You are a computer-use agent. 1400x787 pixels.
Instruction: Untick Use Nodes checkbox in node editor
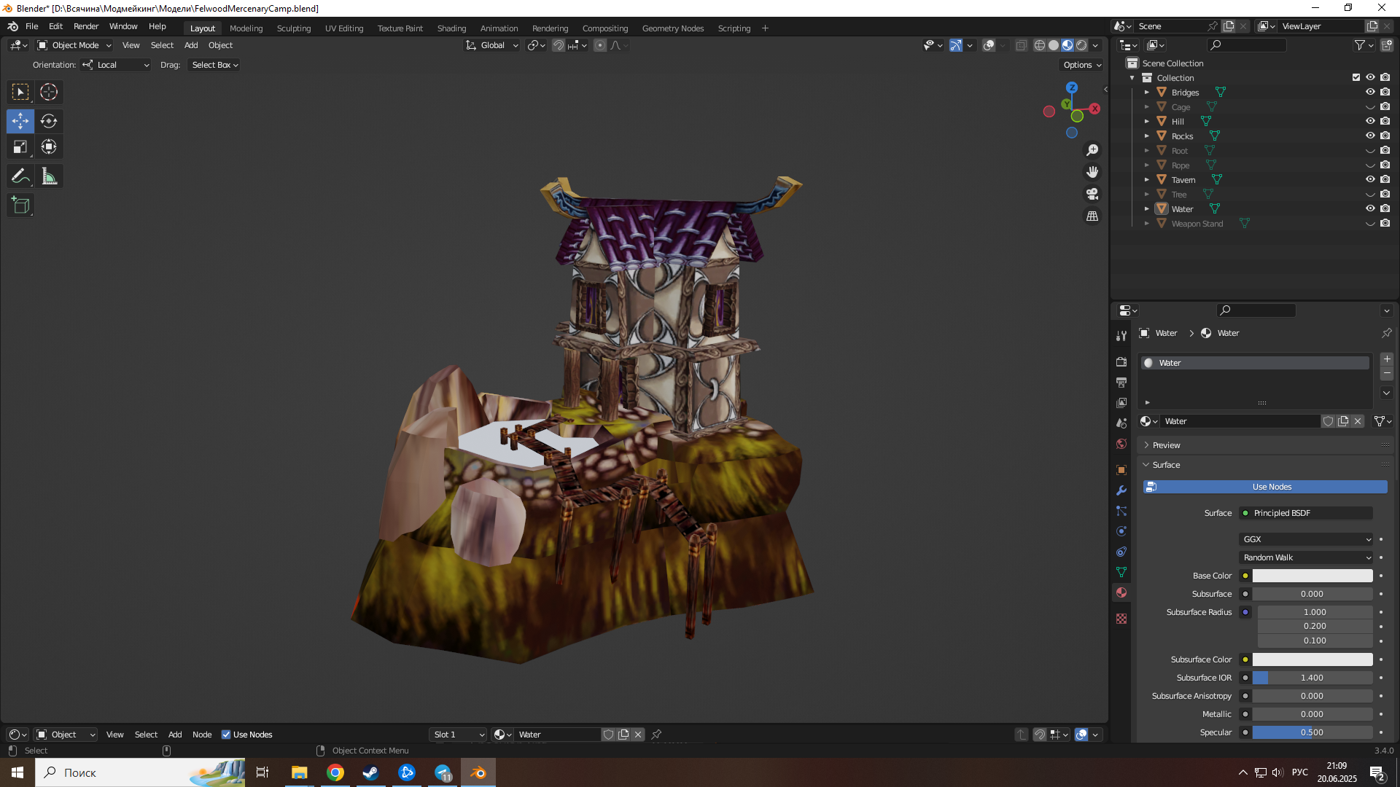point(226,735)
